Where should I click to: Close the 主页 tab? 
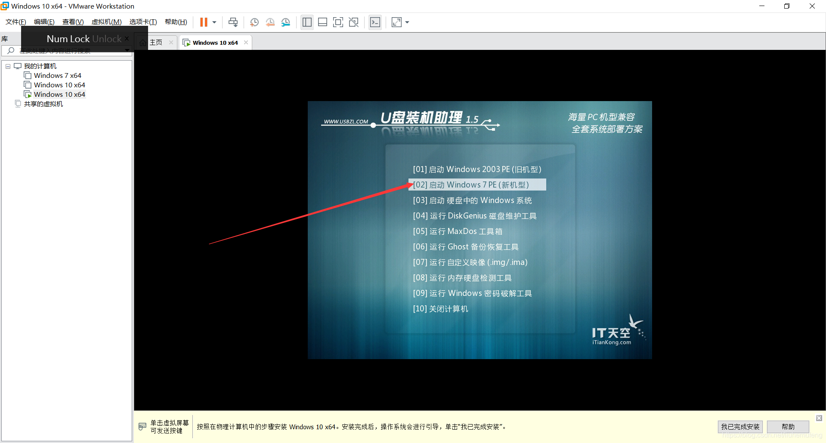click(171, 43)
